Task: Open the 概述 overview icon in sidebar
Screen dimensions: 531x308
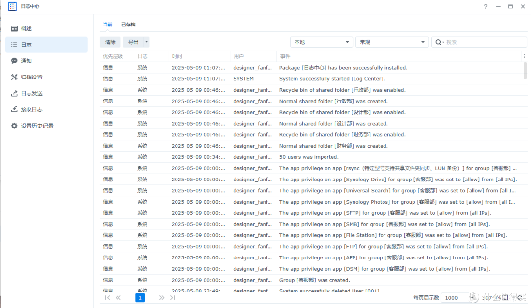Action: point(14,29)
